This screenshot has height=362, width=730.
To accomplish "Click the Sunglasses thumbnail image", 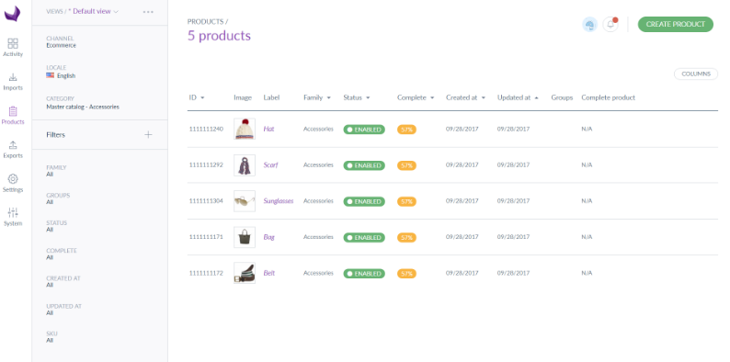I will pyautogui.click(x=245, y=201).
